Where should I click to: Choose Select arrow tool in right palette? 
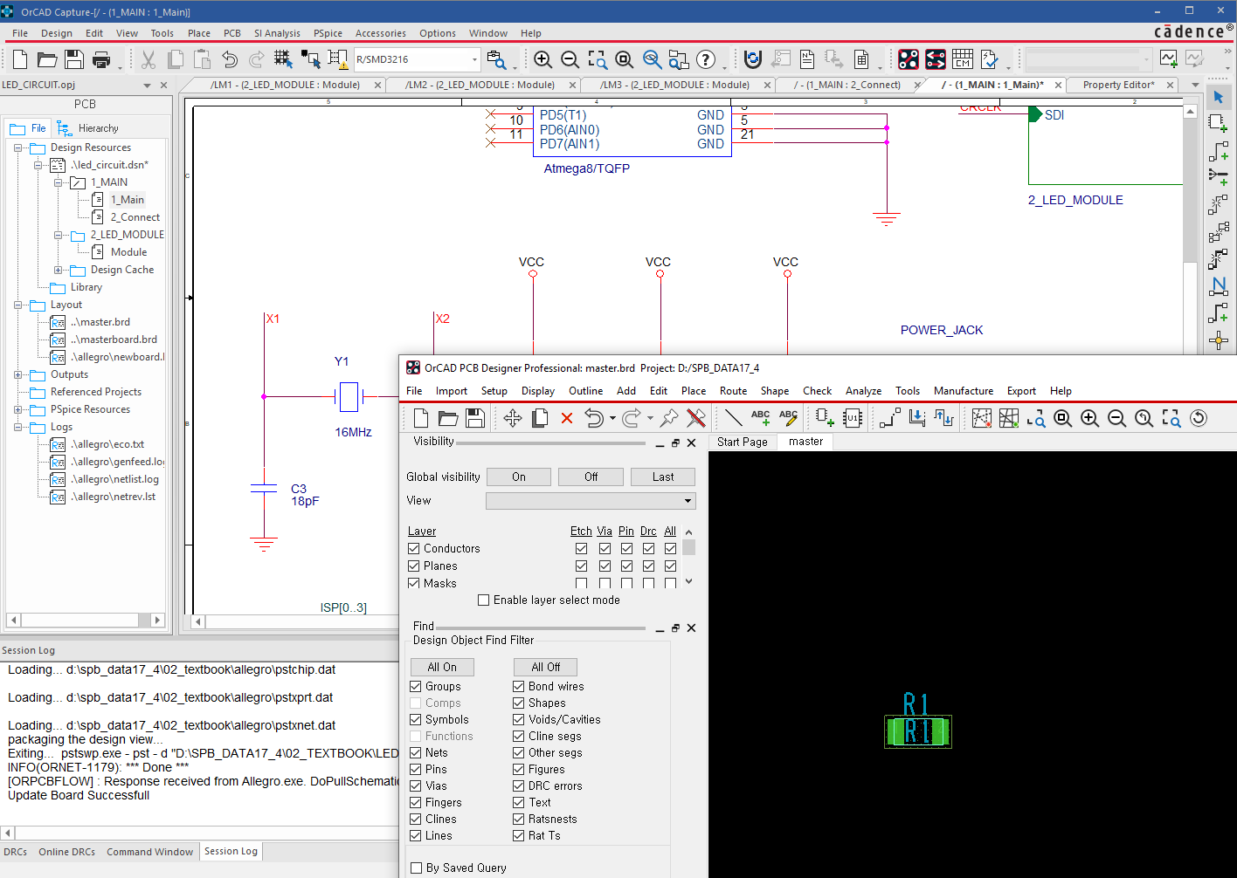pos(1219,97)
